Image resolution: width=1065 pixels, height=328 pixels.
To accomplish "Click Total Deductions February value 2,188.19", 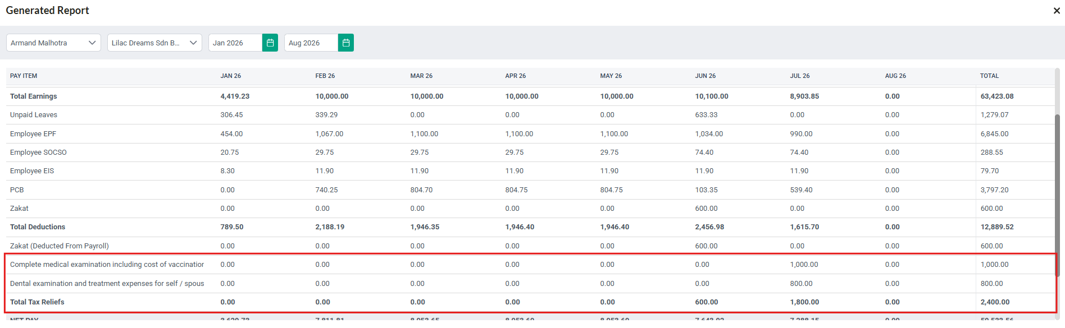I will pyautogui.click(x=330, y=227).
